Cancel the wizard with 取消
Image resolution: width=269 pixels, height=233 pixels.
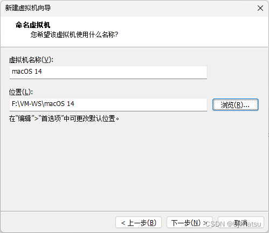[x=241, y=222]
